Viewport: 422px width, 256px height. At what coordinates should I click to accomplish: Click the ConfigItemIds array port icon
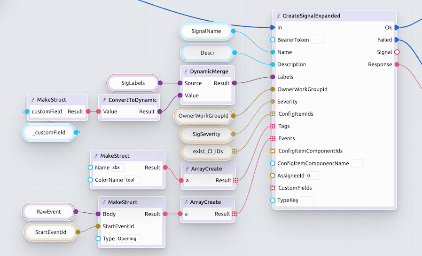273,114
